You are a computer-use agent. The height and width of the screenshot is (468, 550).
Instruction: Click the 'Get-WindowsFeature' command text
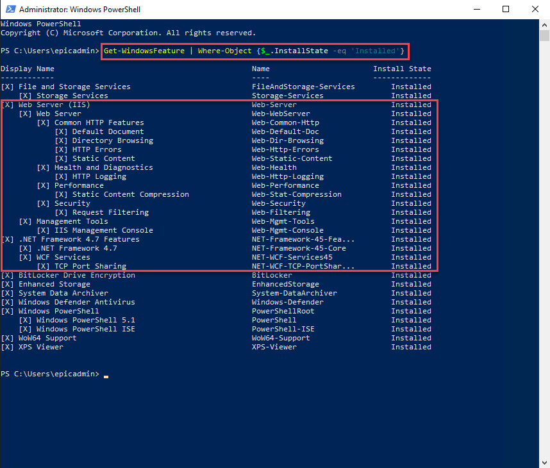point(144,51)
